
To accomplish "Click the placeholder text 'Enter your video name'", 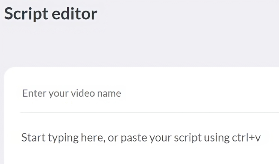I will [x=71, y=93].
